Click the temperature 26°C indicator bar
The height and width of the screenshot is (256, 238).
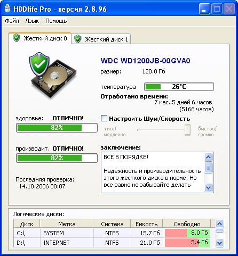tap(179, 87)
